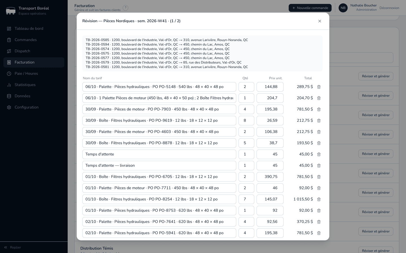Open Tableau de bord in sidebar

(x=34, y=29)
